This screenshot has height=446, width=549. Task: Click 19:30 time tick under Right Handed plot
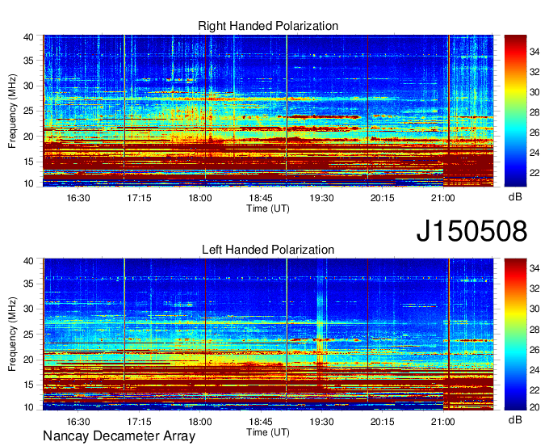click(x=321, y=198)
